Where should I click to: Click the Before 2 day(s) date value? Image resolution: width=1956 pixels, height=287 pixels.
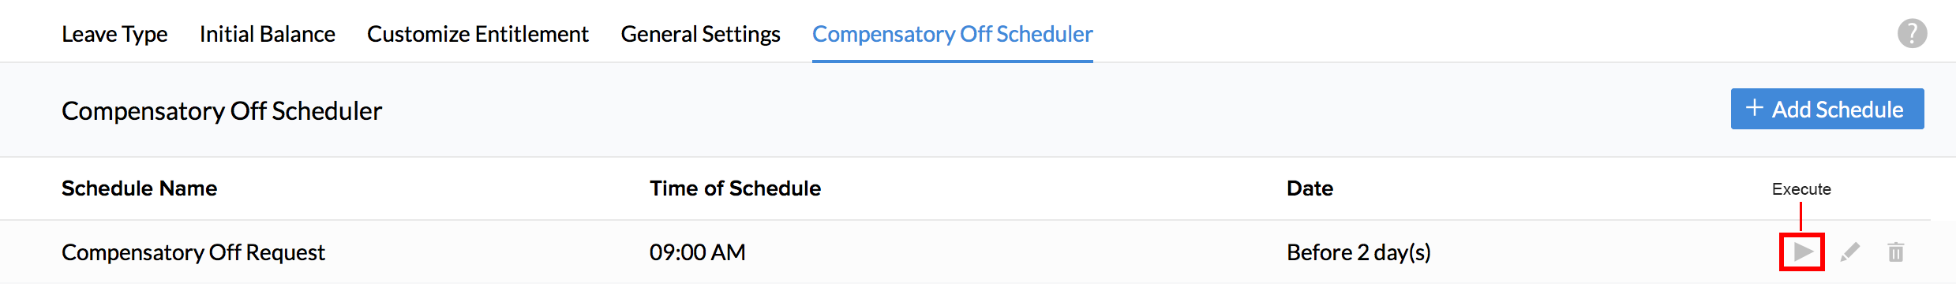coord(1358,252)
